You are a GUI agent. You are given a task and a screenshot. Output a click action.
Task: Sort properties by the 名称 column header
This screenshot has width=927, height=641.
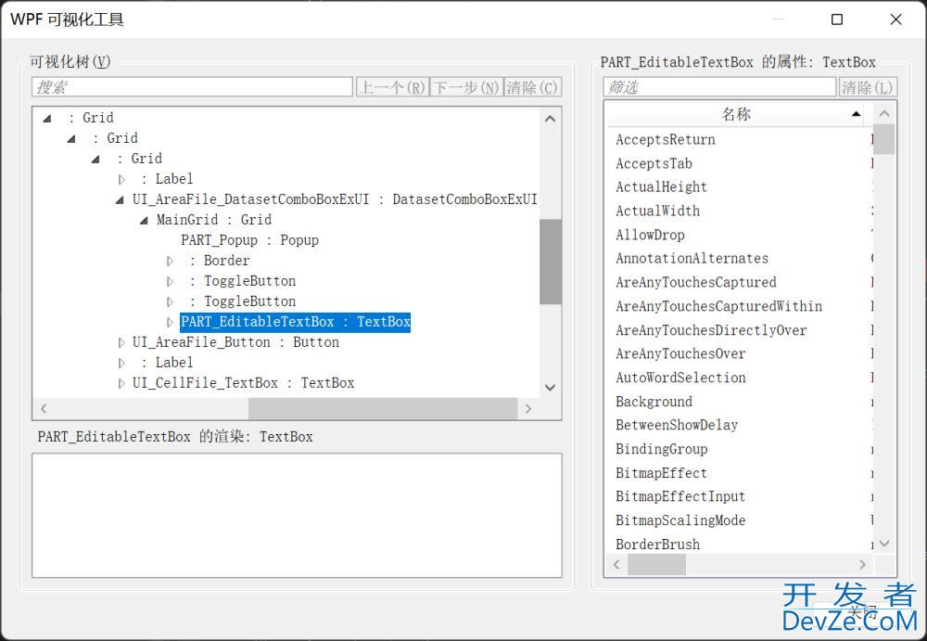tap(736, 114)
